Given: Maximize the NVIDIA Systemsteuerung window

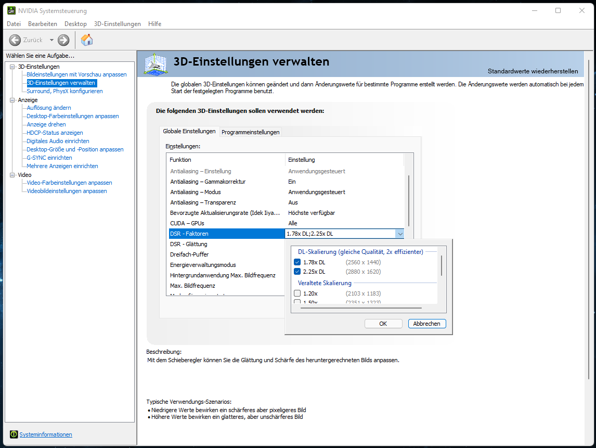Looking at the screenshot, I should click(x=558, y=10).
